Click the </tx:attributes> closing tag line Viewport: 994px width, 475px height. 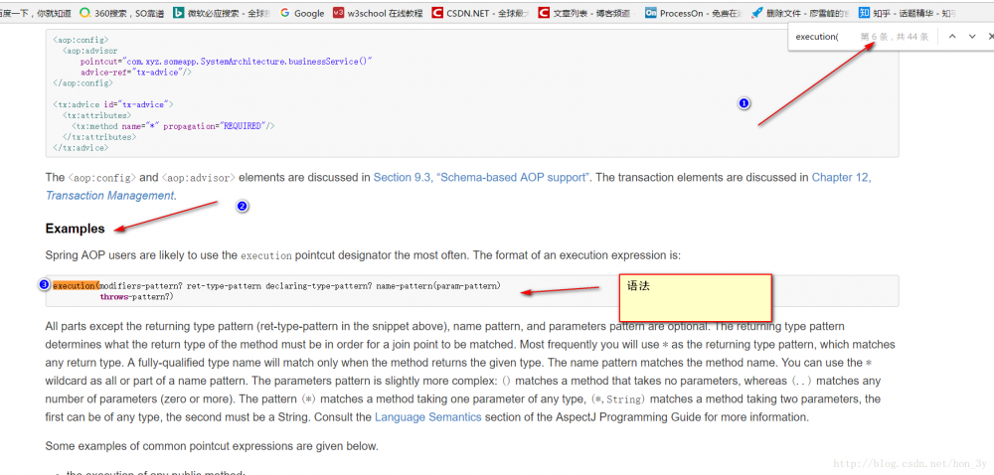point(98,137)
